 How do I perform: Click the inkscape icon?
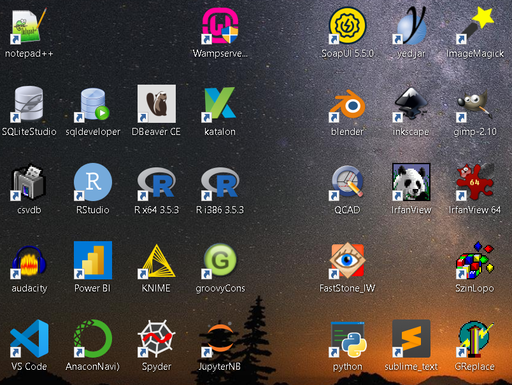411,104
